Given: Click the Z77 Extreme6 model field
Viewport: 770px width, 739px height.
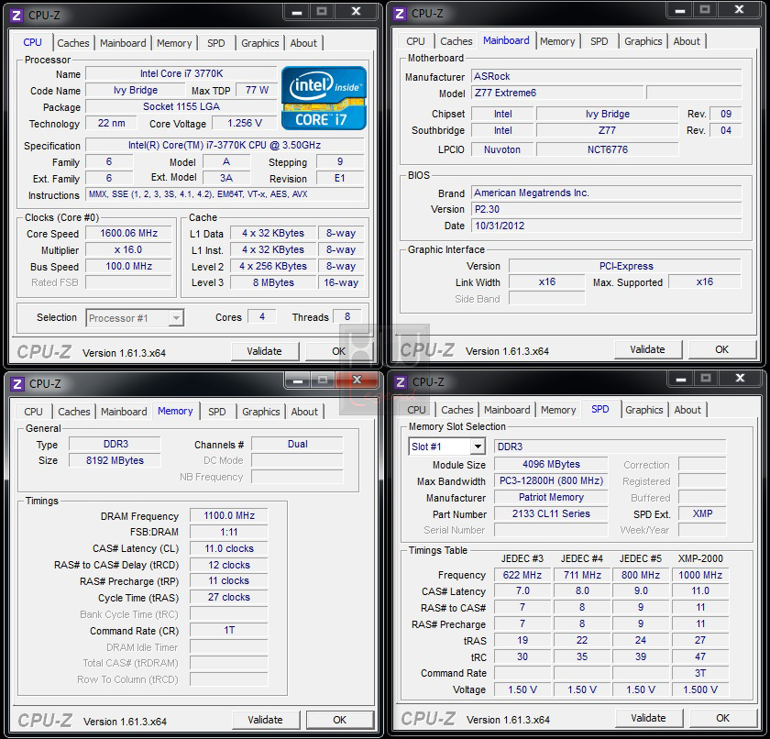Looking at the screenshot, I should tap(557, 93).
